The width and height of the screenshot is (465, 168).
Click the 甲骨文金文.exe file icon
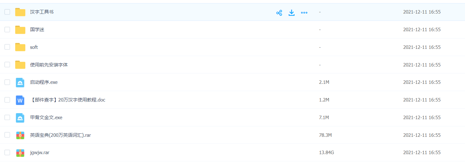[x=20, y=118]
